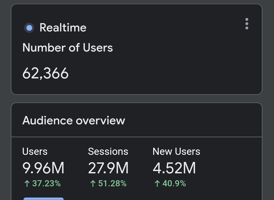The height and width of the screenshot is (200, 274).
Task: Click the realtime count 62,366
Action: (x=46, y=73)
